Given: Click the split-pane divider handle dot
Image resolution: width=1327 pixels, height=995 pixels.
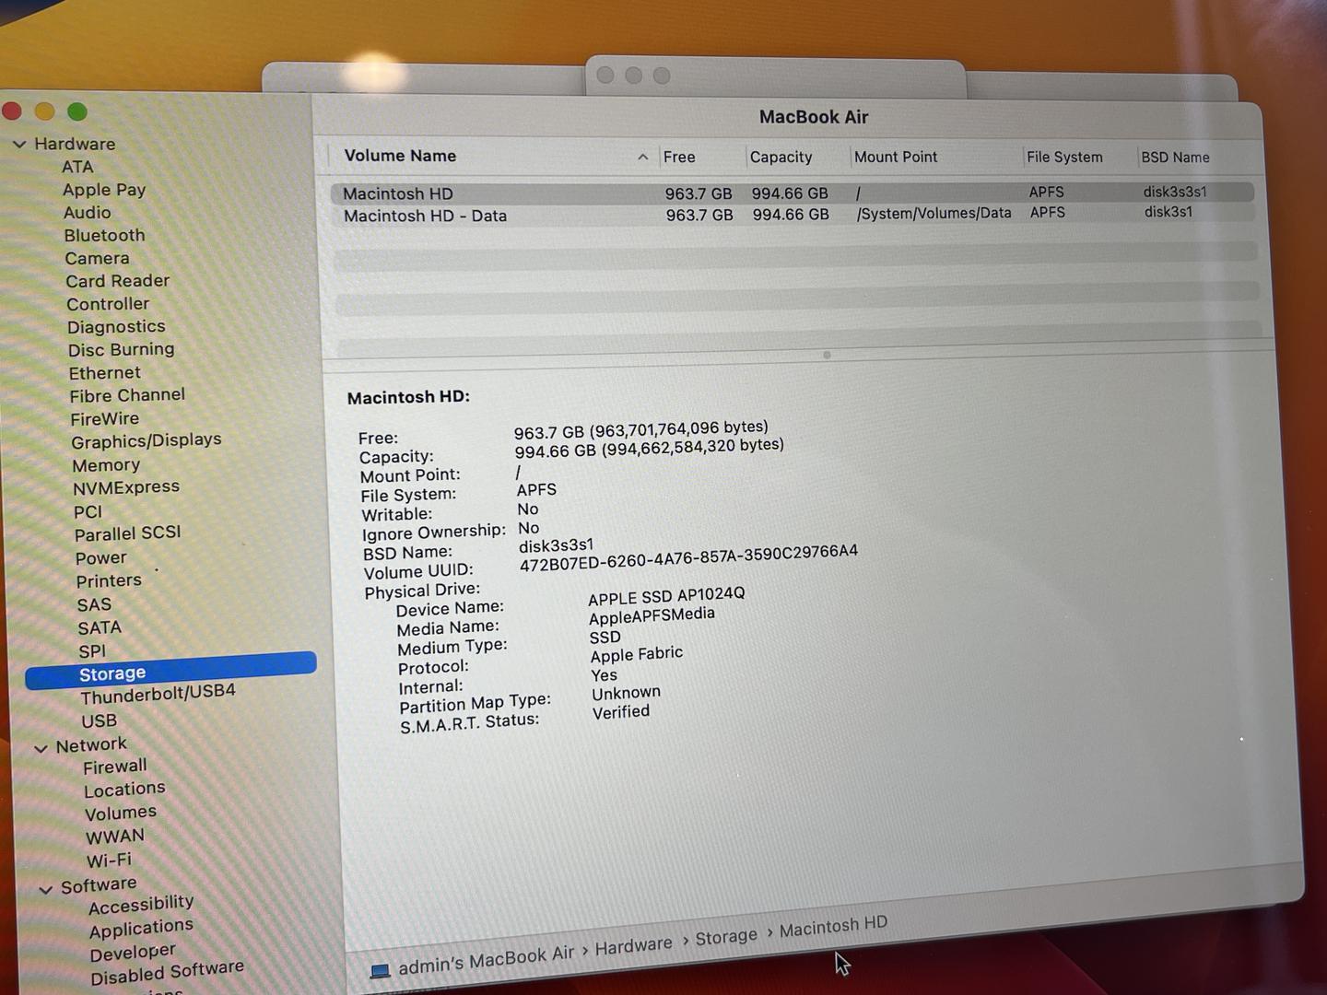Looking at the screenshot, I should [827, 355].
